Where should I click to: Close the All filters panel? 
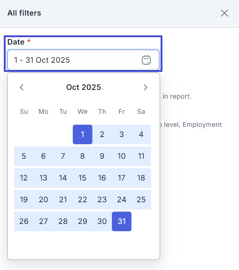click(x=225, y=13)
